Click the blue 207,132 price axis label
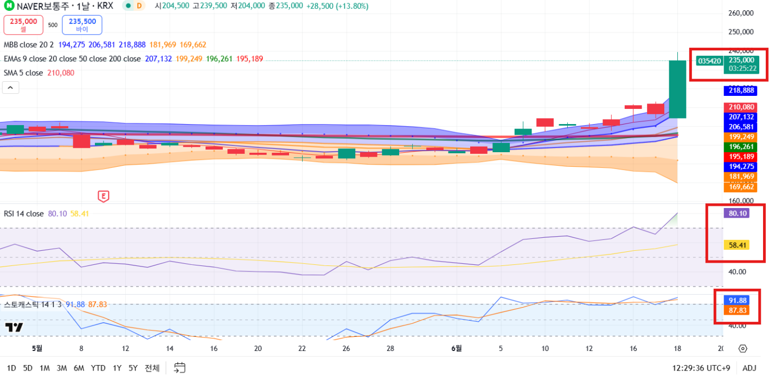 tap(741, 117)
